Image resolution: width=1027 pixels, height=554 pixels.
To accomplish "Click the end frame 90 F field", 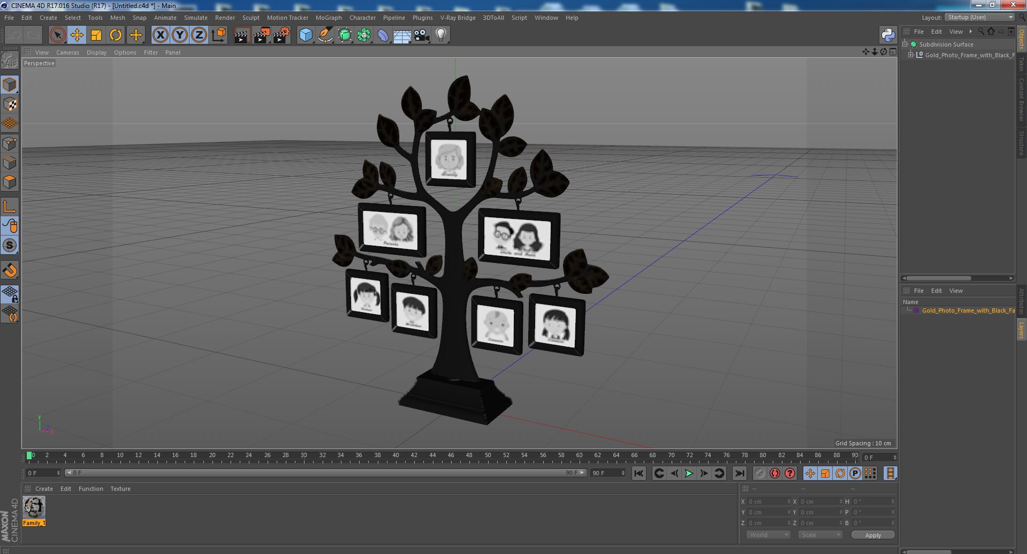I will (607, 473).
